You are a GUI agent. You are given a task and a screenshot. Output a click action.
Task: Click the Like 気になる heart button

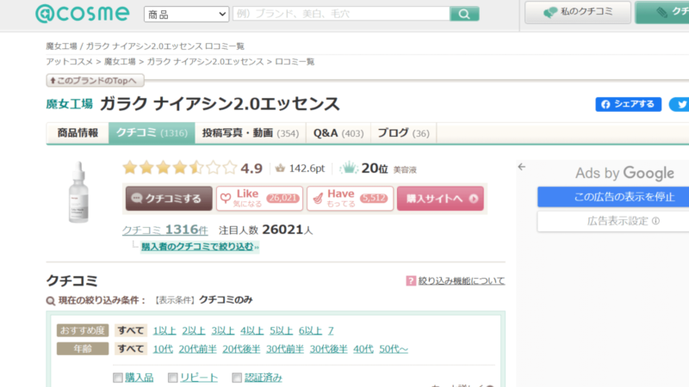click(259, 199)
